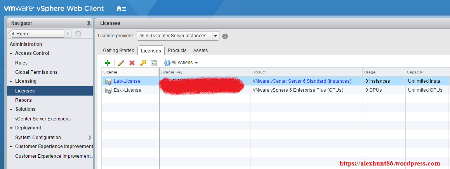This screenshot has width=450, height=169.
Task: Select the Licenses tab
Action: 151,51
